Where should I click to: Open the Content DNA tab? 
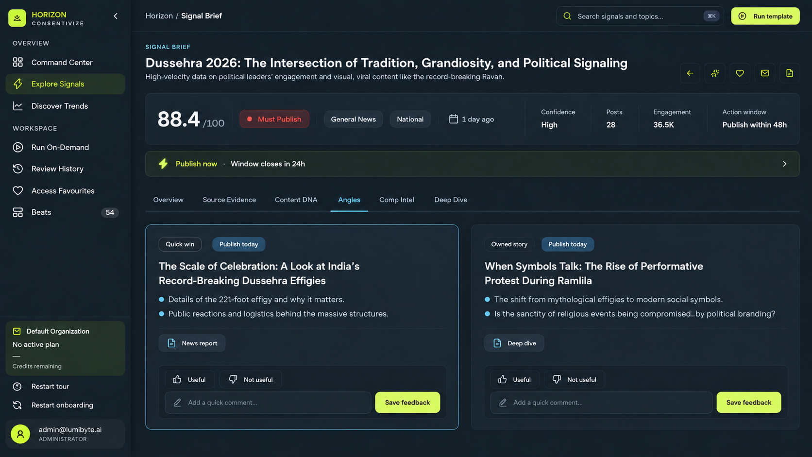[x=296, y=200]
